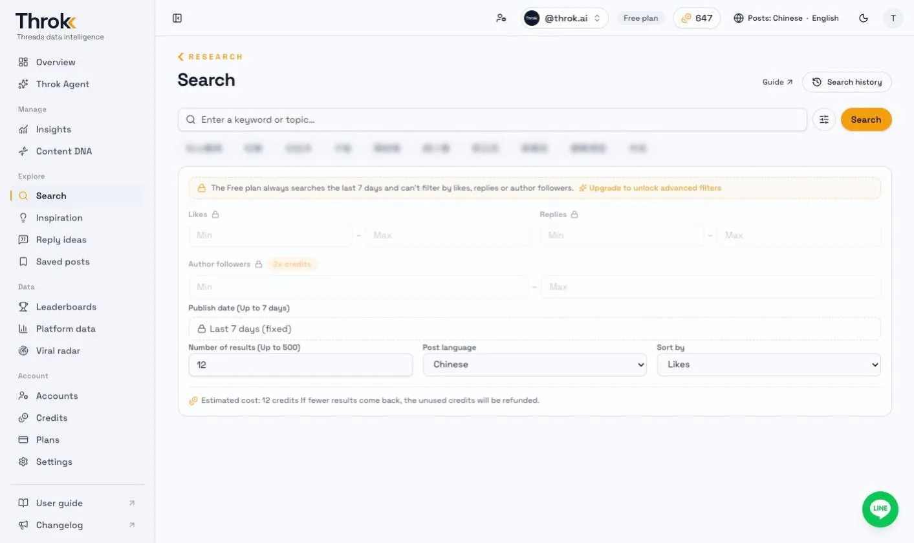Open the user avatar T menu
914x543 pixels.
(893, 18)
